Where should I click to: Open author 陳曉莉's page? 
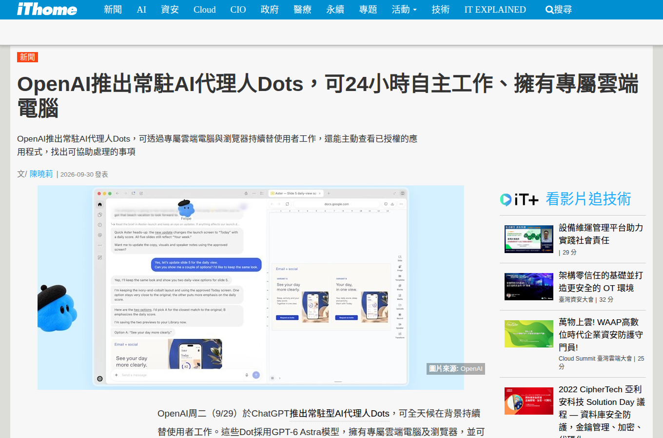41,174
